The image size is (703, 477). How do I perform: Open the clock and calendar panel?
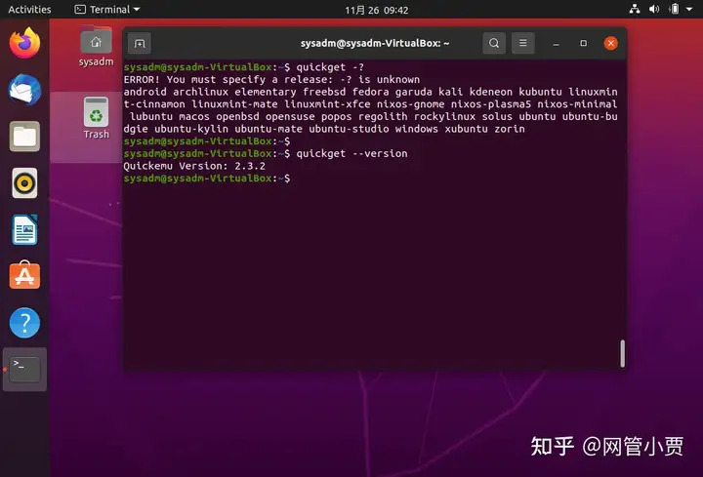pos(377,10)
